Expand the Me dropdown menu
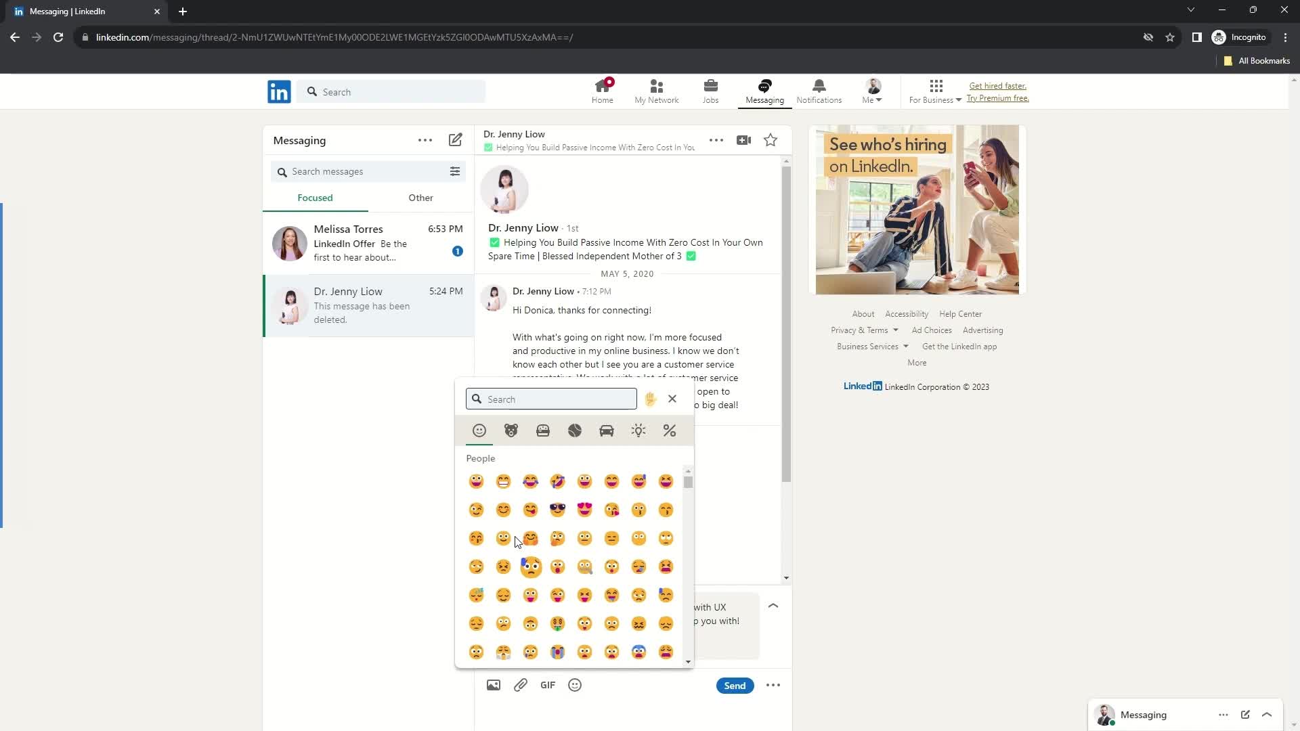Screen dimensions: 1300x731 tap(873, 91)
